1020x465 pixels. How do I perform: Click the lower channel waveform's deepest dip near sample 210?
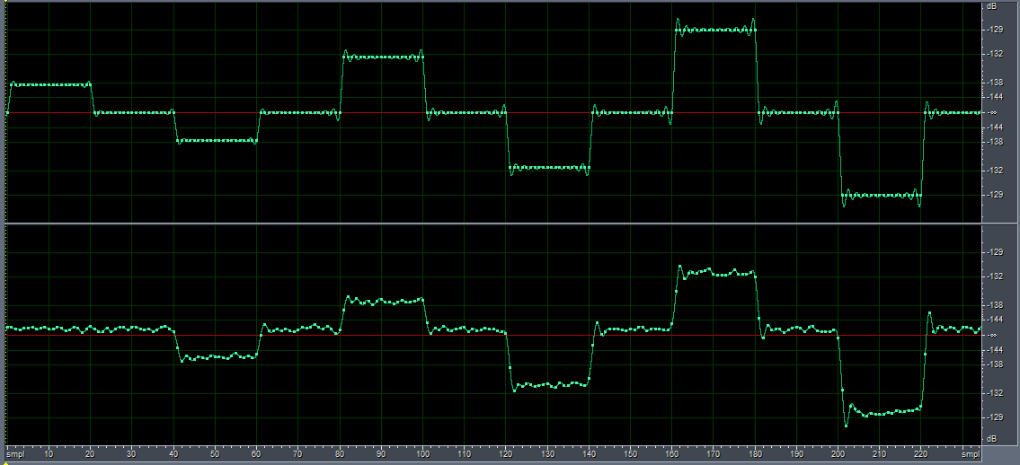[882, 414]
